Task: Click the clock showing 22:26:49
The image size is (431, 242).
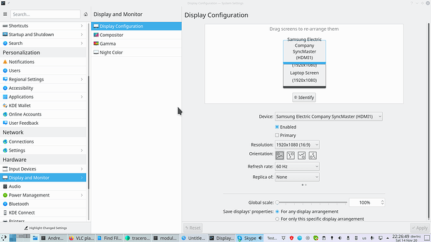Action: pos(406,238)
